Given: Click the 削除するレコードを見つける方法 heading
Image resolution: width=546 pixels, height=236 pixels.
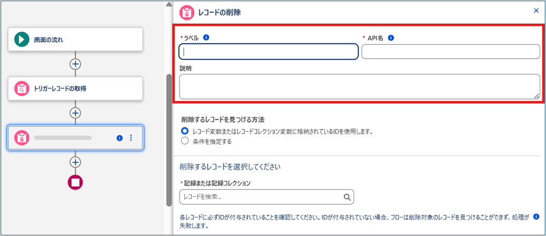Looking at the screenshot, I should (223, 120).
